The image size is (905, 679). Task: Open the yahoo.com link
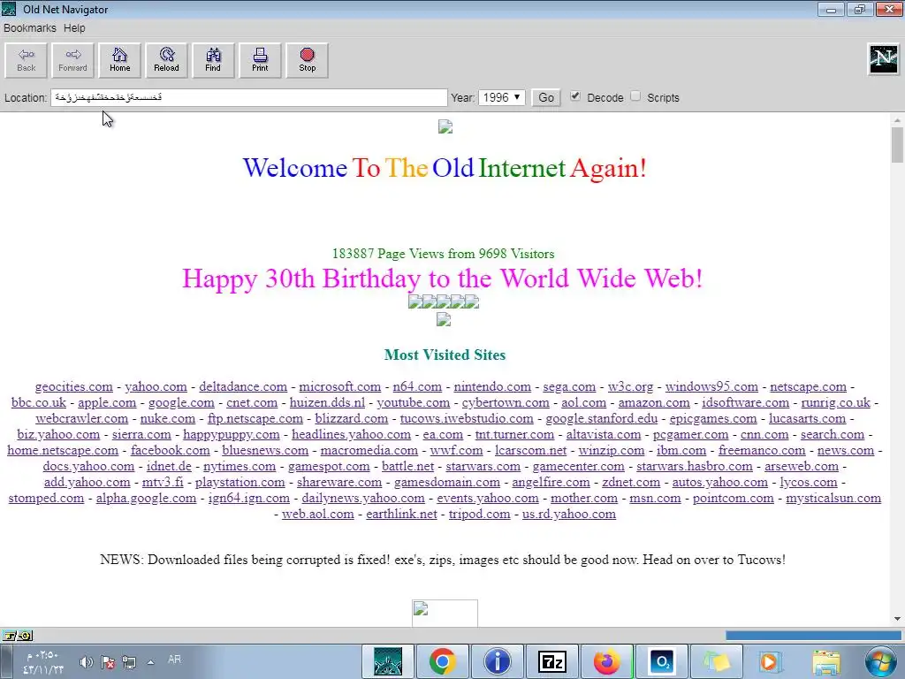pyautogui.click(x=156, y=387)
